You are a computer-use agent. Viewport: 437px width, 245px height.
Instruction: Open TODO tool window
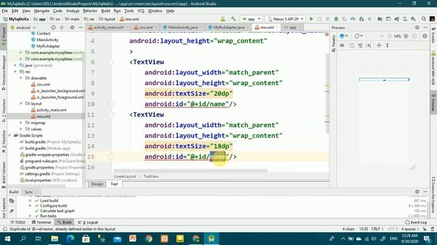18,223
